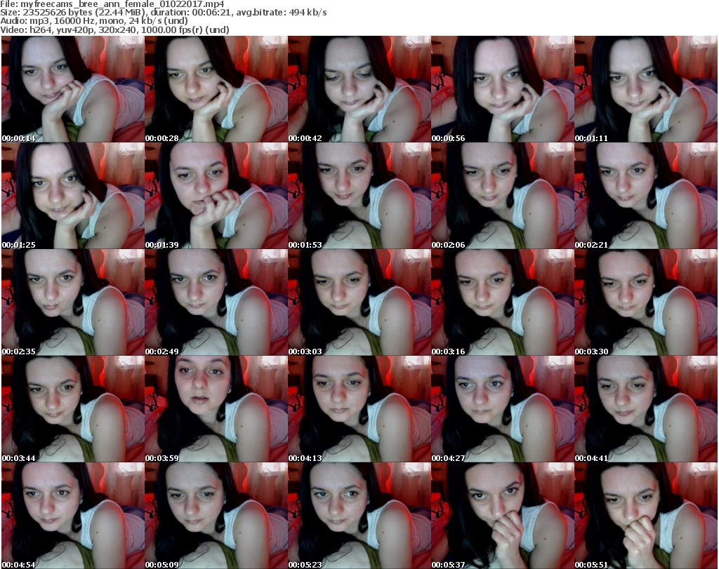Select the thumbnail frame stamped 00:04:41
719x569 pixels.
(646, 409)
